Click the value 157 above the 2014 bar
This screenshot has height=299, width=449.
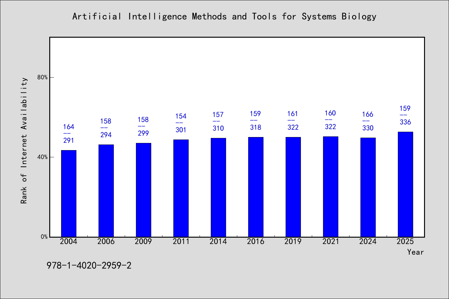218,115
